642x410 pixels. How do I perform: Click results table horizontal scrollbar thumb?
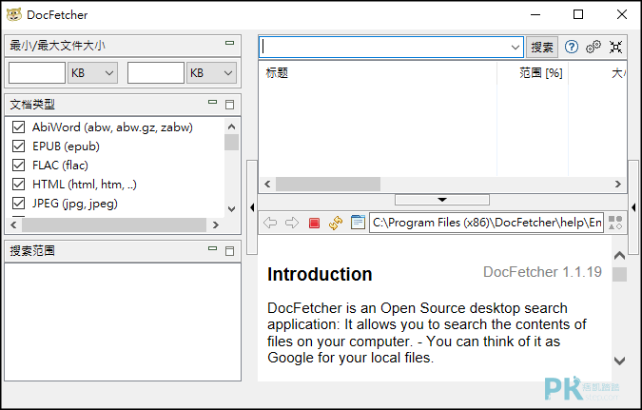point(328,185)
